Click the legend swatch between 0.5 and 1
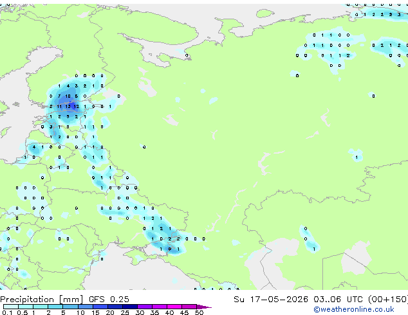The width and height of the screenshot is (408, 315). coord(26,307)
